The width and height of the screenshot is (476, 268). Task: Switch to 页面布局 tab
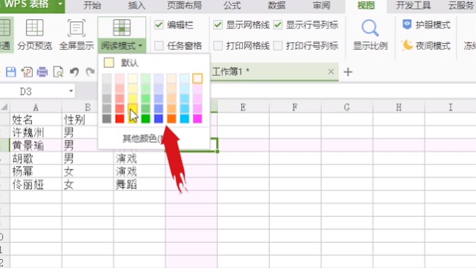coord(184,5)
